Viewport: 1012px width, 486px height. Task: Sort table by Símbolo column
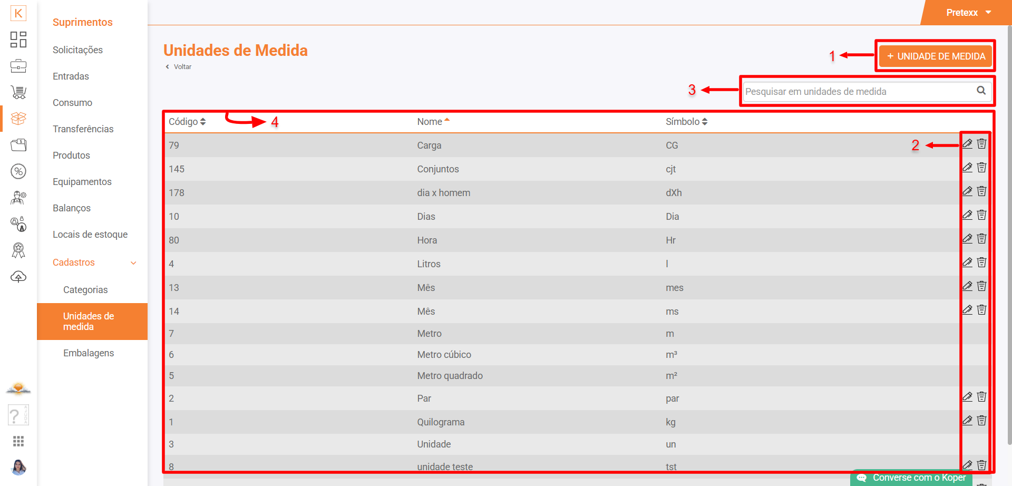[x=686, y=122]
